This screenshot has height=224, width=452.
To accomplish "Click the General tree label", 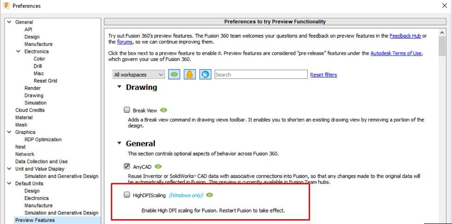I will 24,22.
